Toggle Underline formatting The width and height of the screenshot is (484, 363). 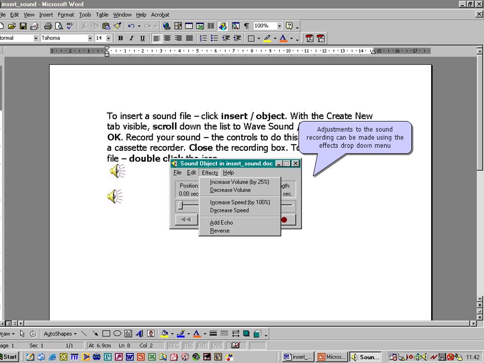pos(142,38)
